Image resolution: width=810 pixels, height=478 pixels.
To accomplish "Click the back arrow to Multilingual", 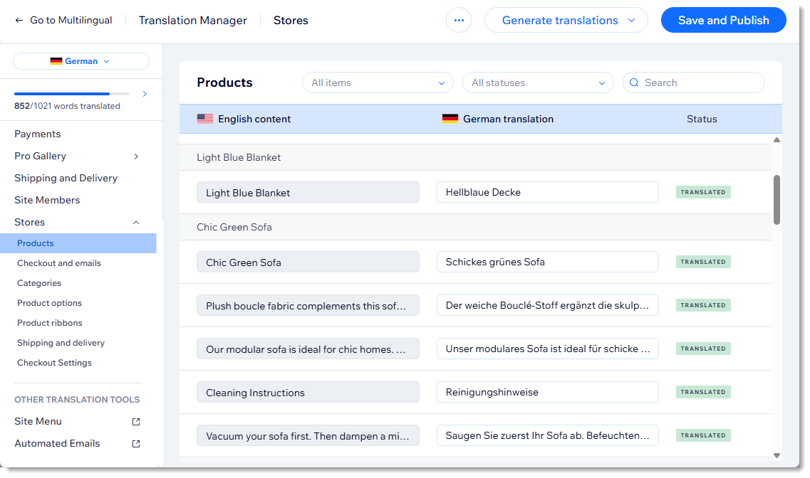I will coord(19,20).
